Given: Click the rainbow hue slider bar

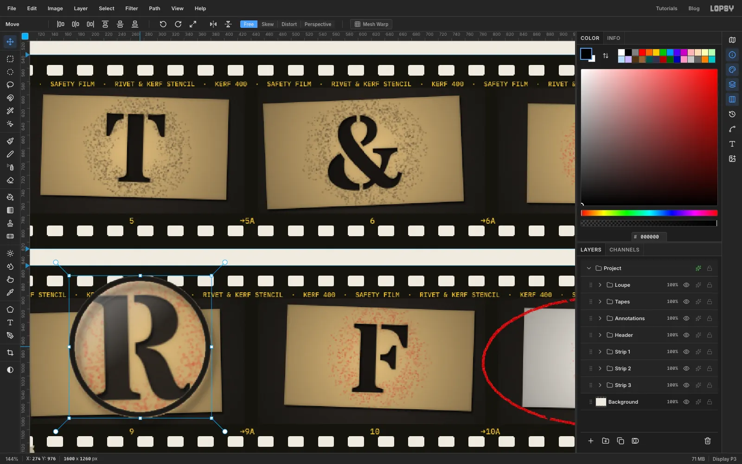Looking at the screenshot, I should click(x=649, y=213).
